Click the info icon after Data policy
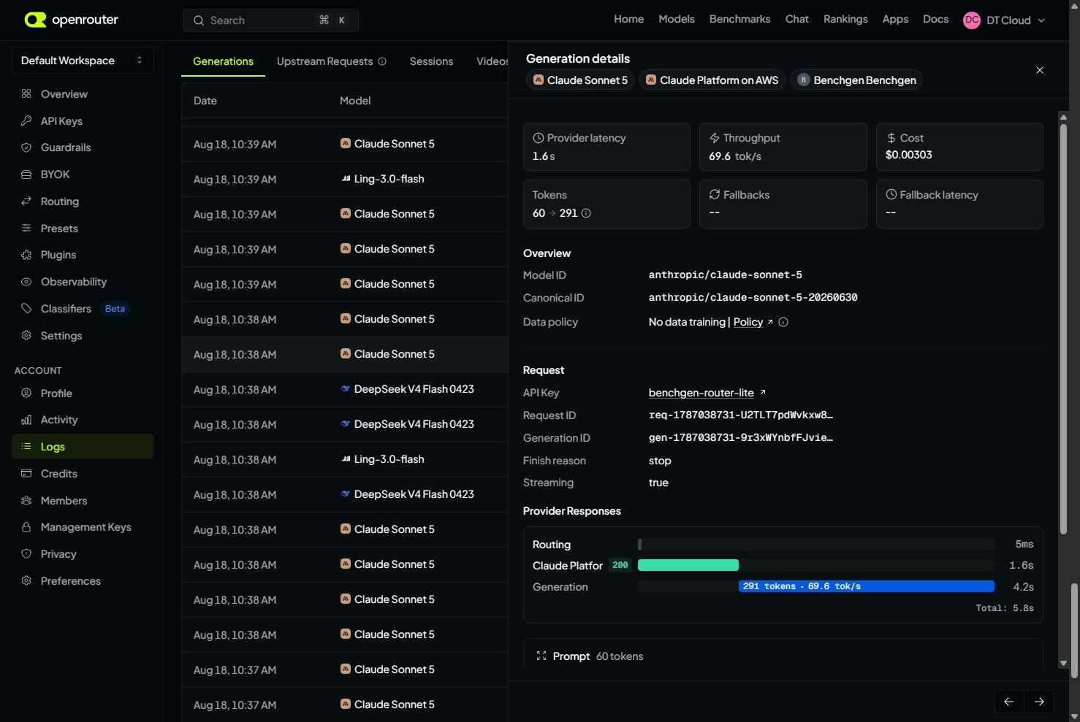The height and width of the screenshot is (722, 1080). pyautogui.click(x=783, y=322)
